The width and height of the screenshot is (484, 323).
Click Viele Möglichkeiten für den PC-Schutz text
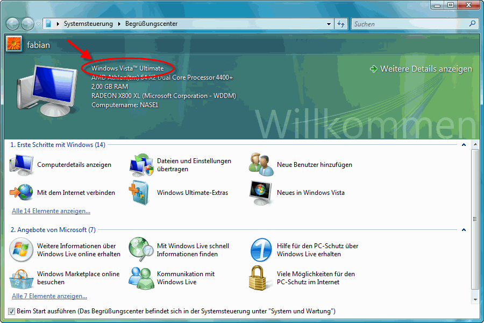[x=316, y=278]
